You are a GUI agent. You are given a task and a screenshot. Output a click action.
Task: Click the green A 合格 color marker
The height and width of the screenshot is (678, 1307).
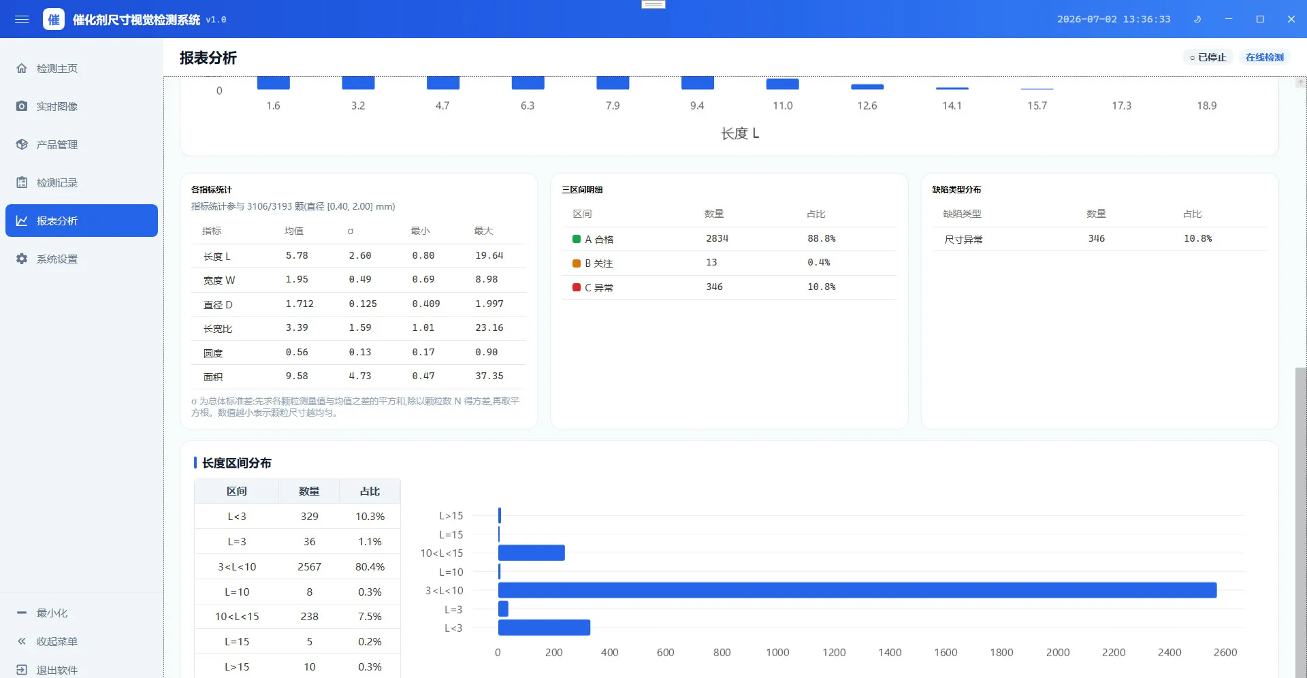577,239
